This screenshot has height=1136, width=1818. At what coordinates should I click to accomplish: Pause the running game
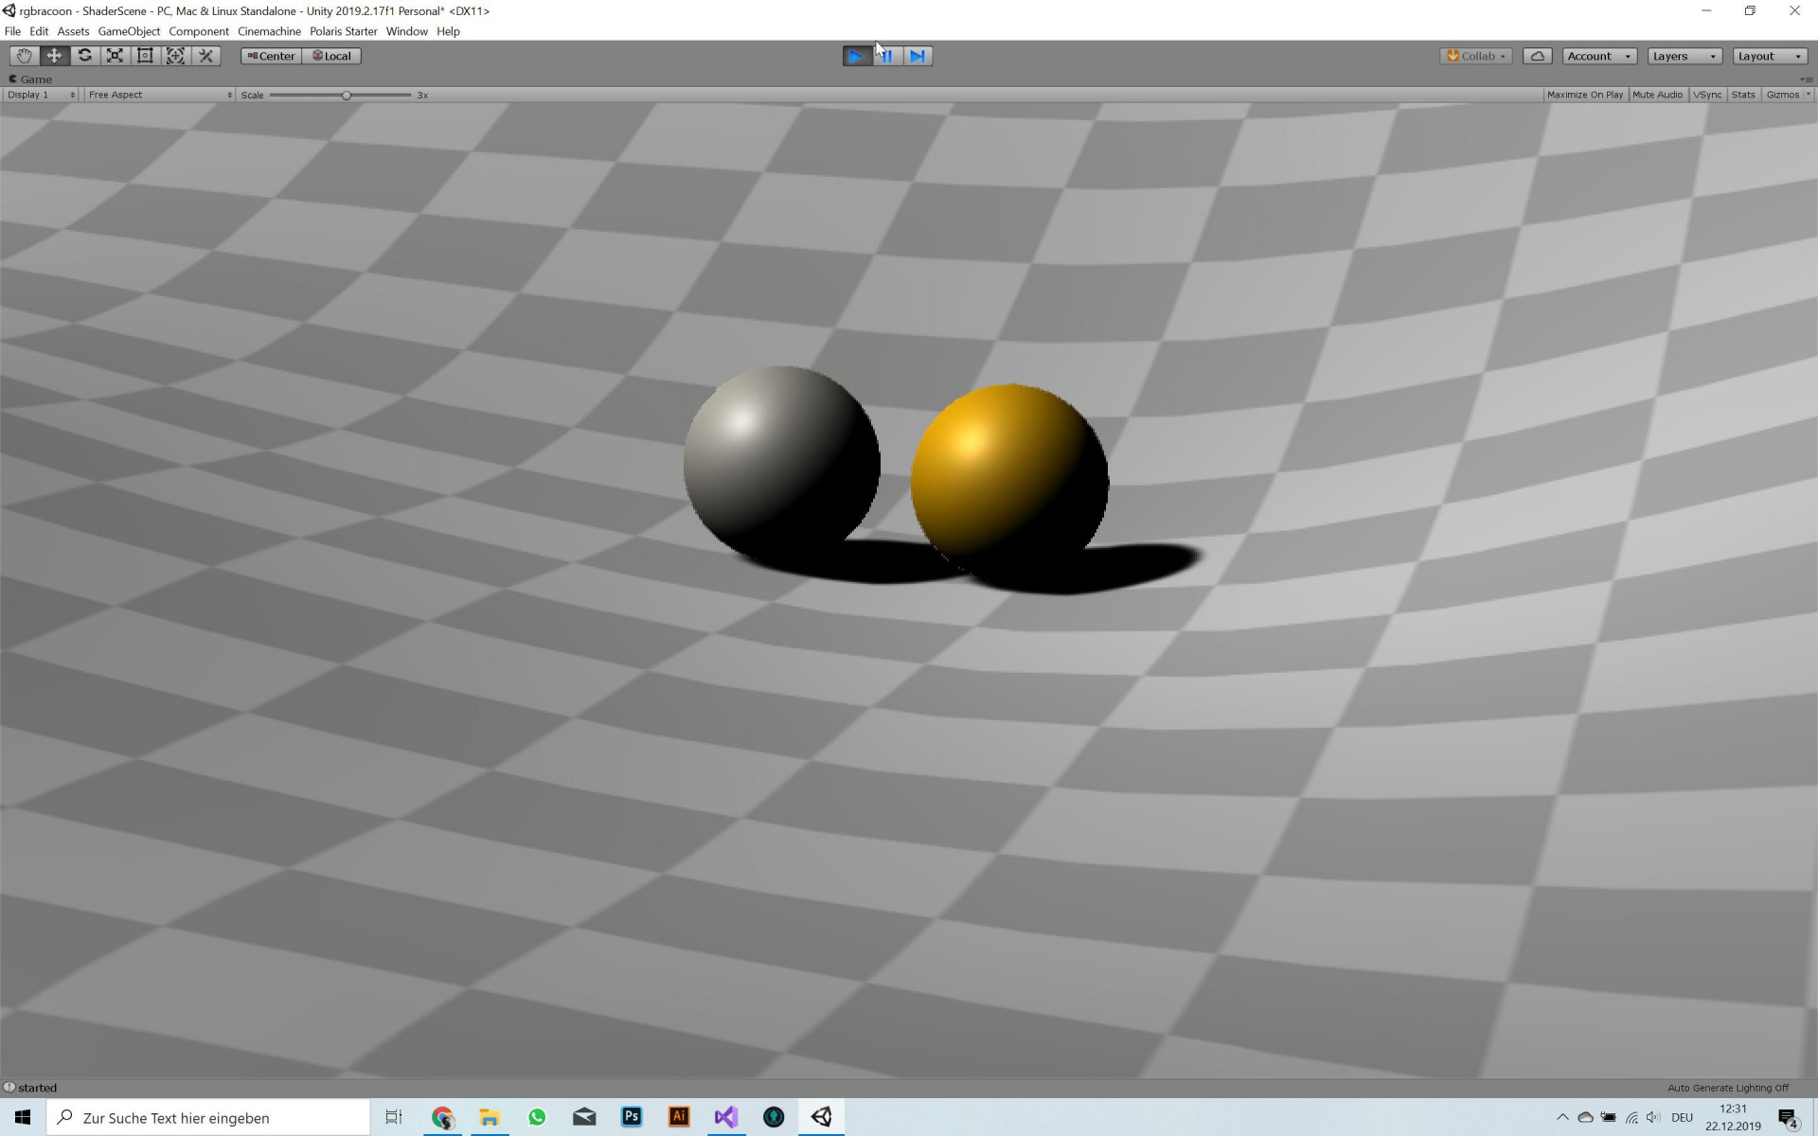[887, 56]
